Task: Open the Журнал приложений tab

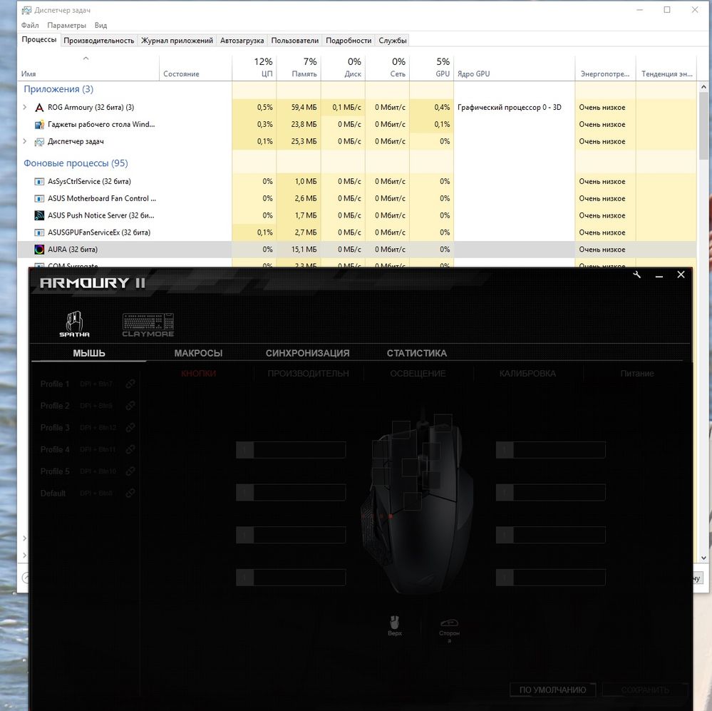Action: (x=177, y=41)
